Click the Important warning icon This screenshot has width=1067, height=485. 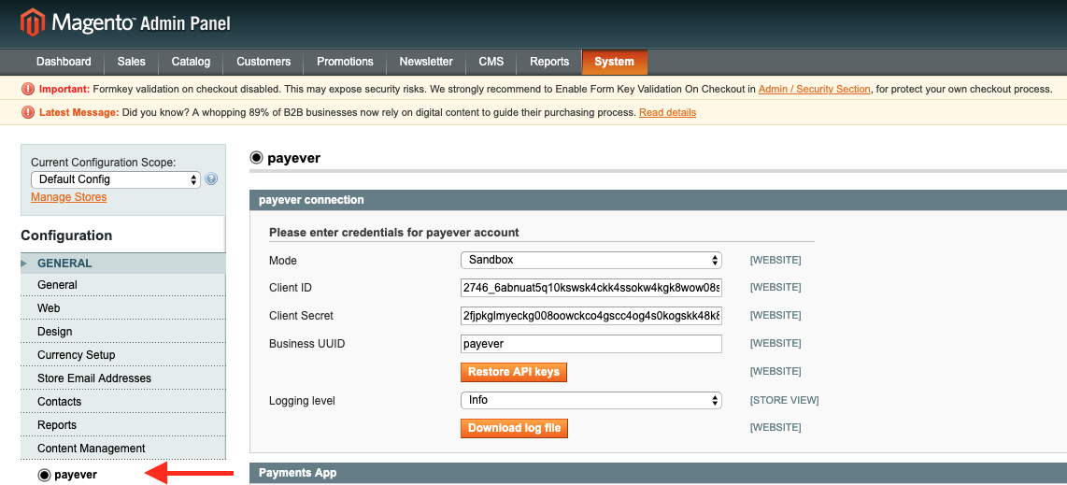pos(28,89)
